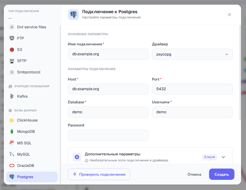Select ClickHouse label in databases list
The image size is (246, 190).
27,120
